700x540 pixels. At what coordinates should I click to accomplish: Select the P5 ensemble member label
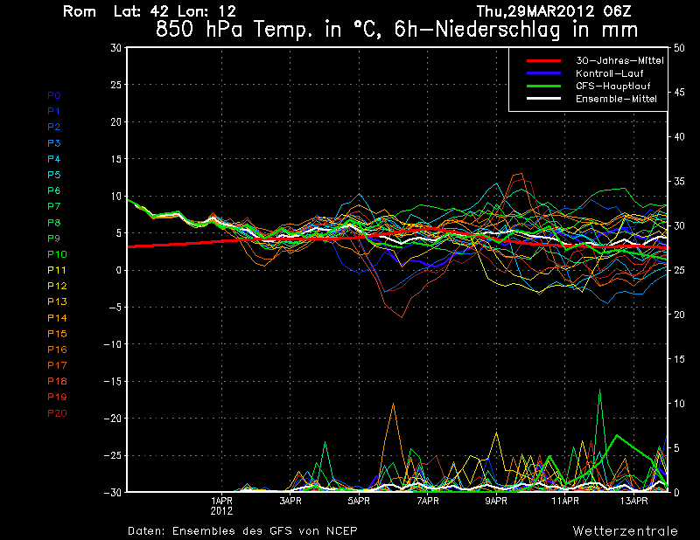click(x=53, y=175)
